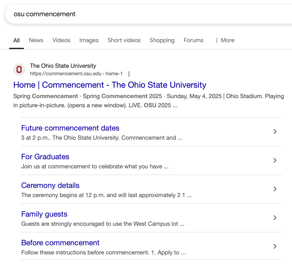Open the three-dot options beside the result URL
Screen dimensions: 292x264
pyautogui.click(x=129, y=74)
